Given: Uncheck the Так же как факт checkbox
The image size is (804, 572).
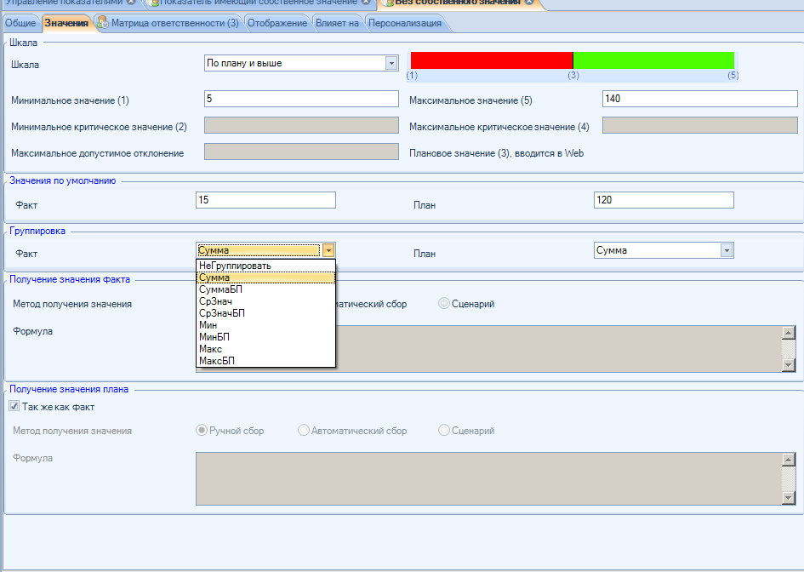Looking at the screenshot, I should 14,407.
